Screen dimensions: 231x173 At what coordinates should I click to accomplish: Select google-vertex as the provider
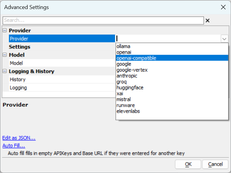pyautogui.click(x=172, y=70)
